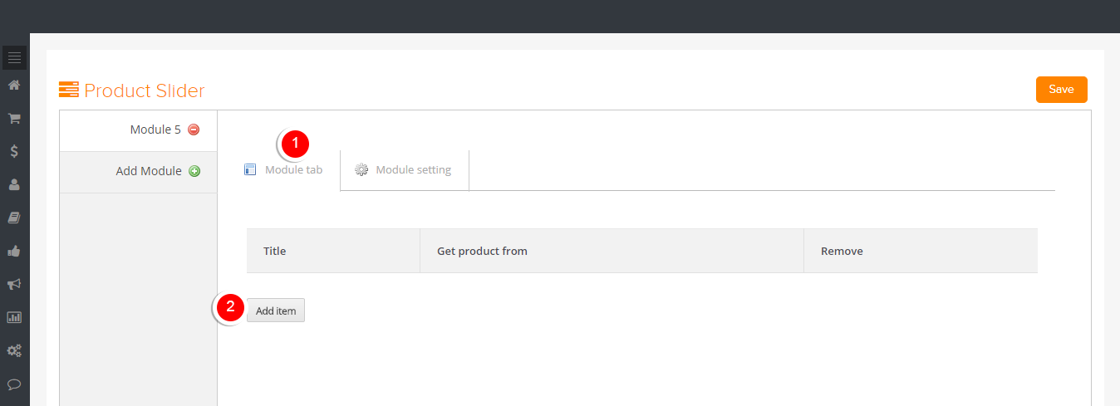The width and height of the screenshot is (1120, 406).
Task: Click the speech bubble sidebar icon
Action: click(x=14, y=384)
